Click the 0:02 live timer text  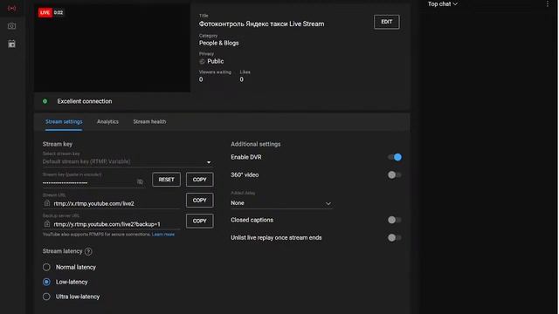coord(59,12)
